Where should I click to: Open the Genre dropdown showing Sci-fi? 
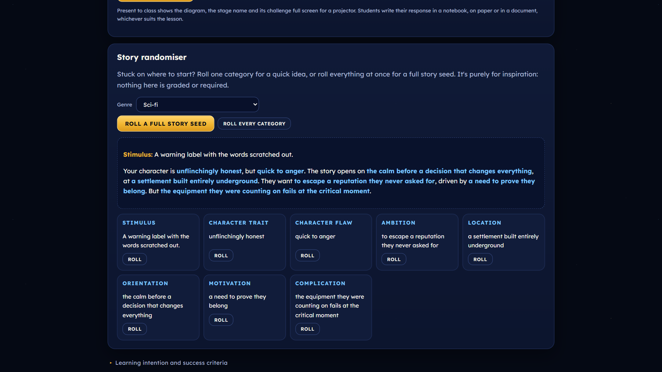(x=197, y=104)
